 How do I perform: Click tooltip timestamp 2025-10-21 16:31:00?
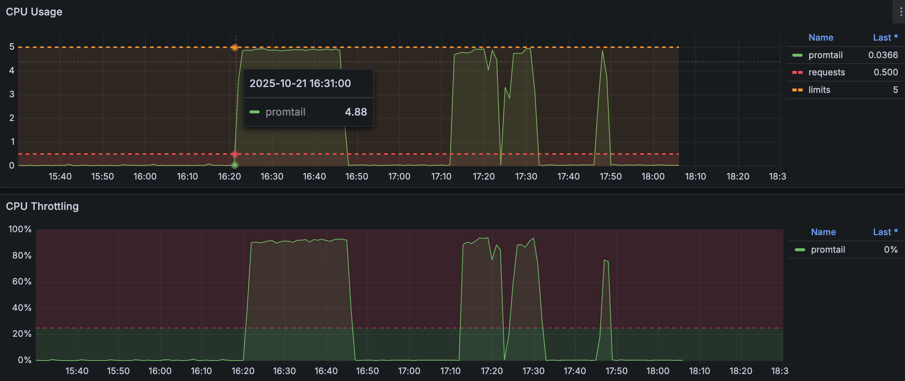click(x=300, y=83)
